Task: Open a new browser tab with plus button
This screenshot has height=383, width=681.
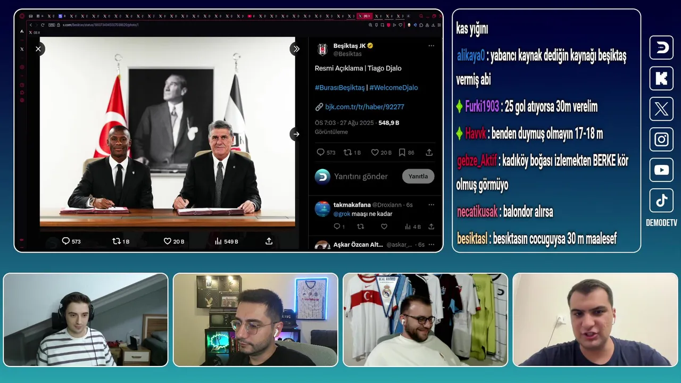Action: [408, 16]
